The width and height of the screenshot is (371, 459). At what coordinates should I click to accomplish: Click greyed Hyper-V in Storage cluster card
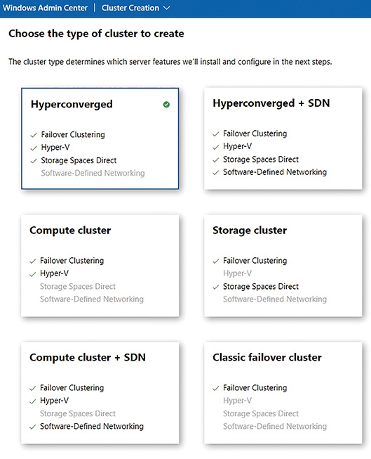point(237,273)
